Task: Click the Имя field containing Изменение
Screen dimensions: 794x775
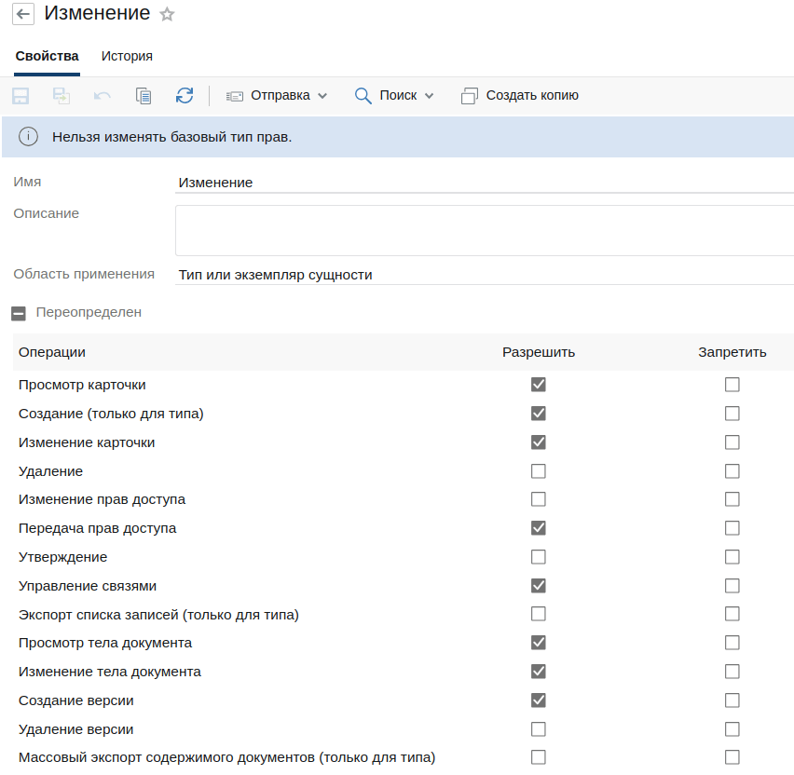Action: point(485,183)
